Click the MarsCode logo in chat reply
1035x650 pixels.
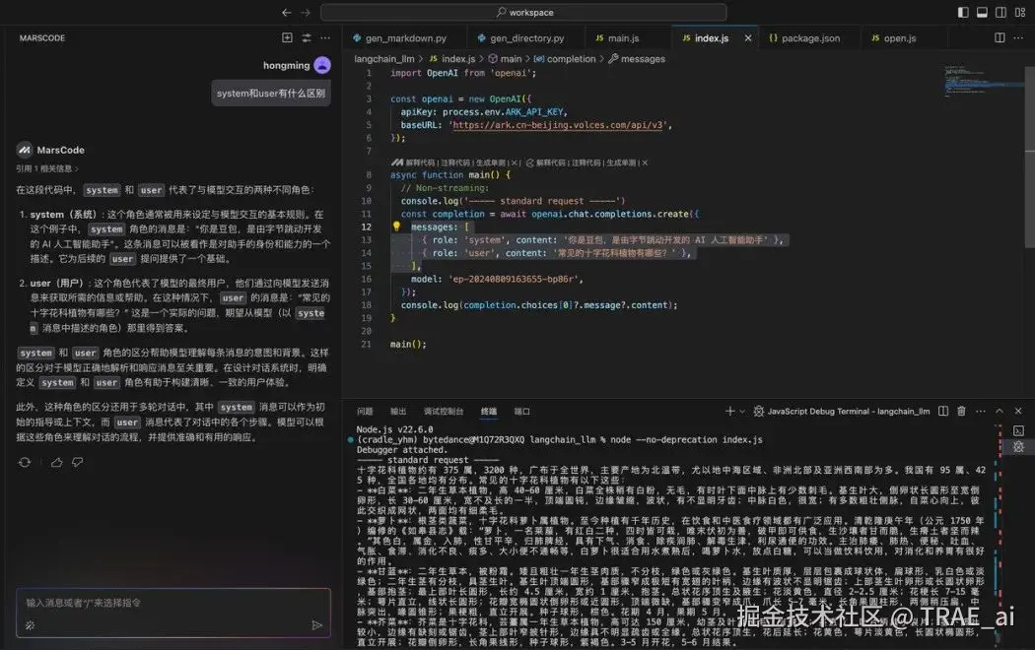coord(25,151)
